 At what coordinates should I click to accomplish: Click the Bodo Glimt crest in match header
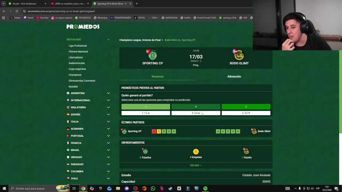[x=239, y=55]
